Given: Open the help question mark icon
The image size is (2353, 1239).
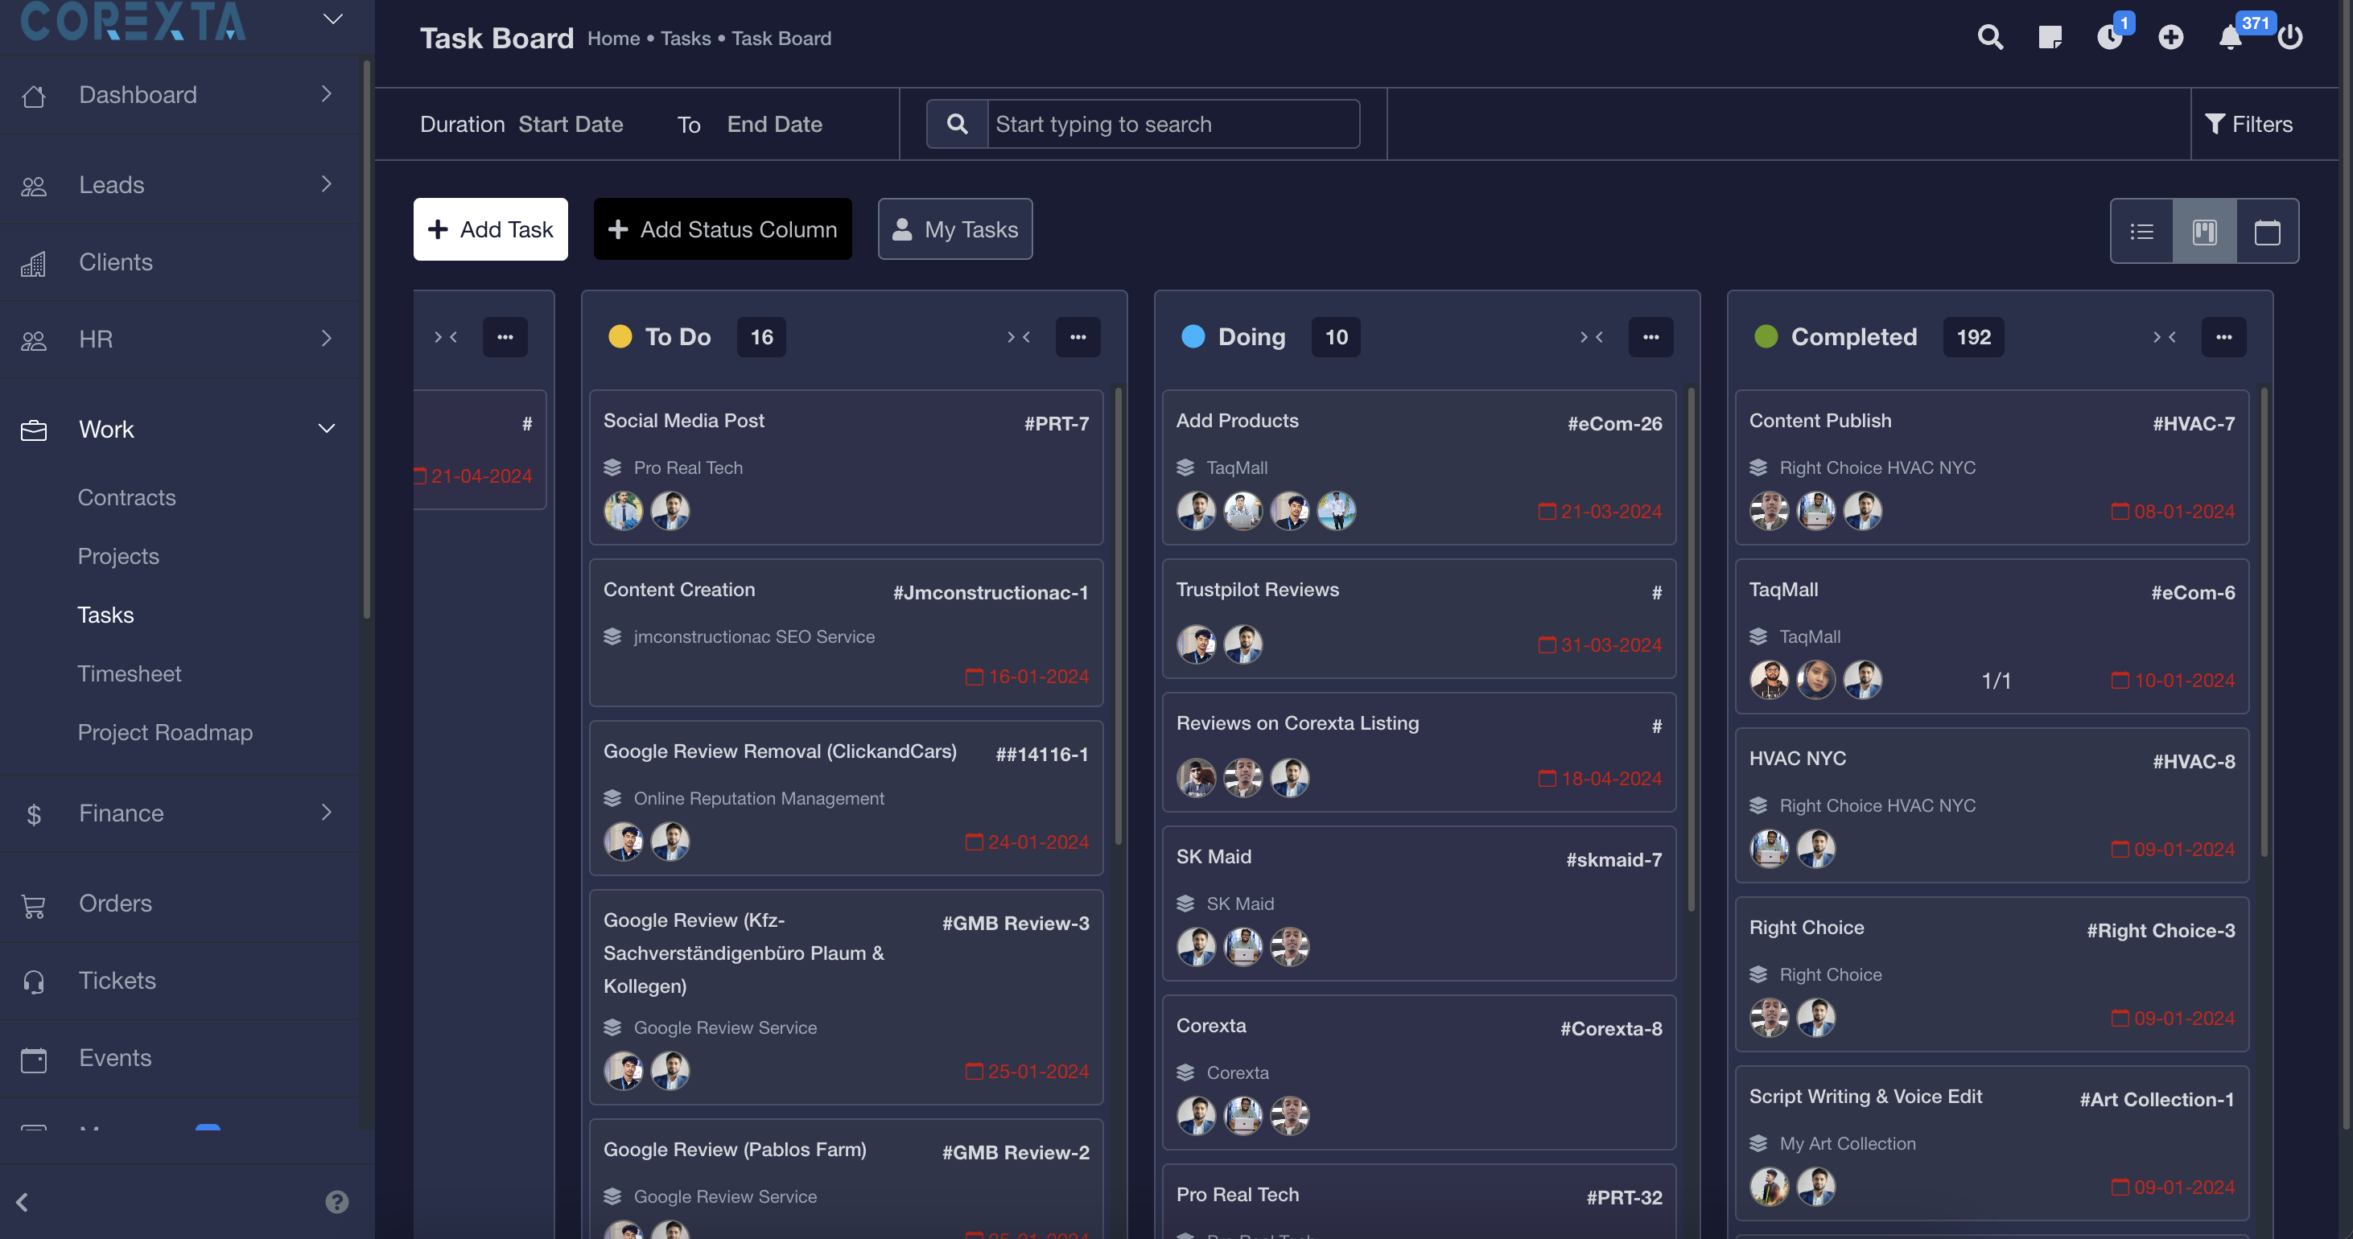Looking at the screenshot, I should 337,1201.
